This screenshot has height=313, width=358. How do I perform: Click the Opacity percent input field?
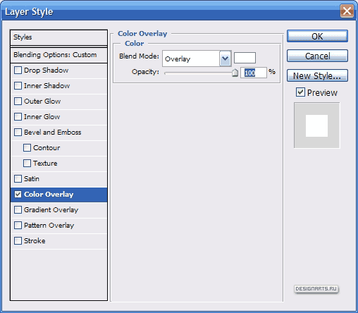254,73
